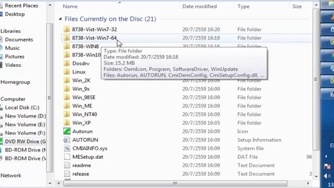Open New Volume (F:)

25,133
